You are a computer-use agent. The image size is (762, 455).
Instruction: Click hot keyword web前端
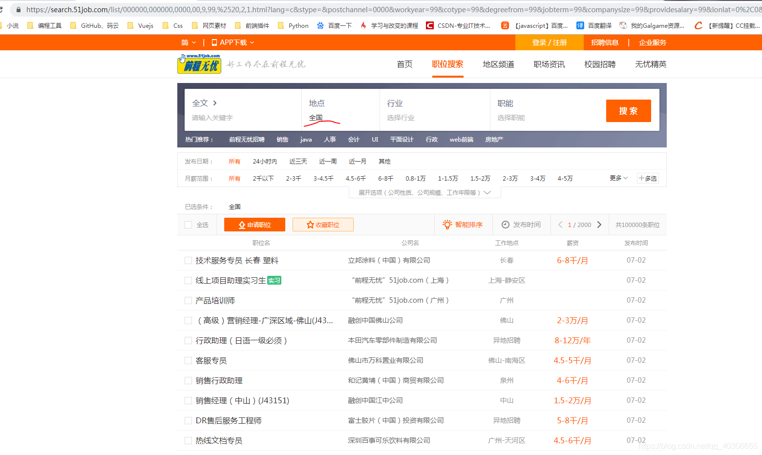point(461,139)
